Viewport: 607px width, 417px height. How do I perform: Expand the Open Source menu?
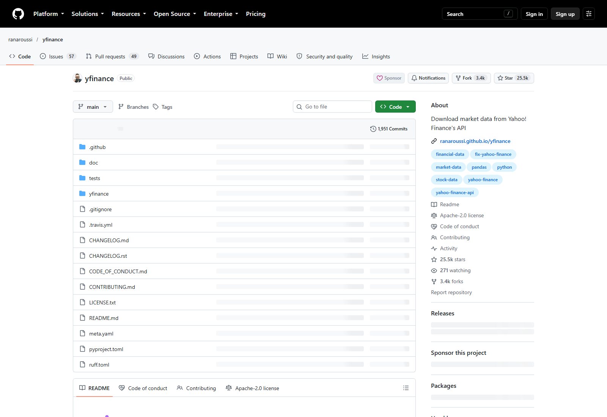point(175,14)
